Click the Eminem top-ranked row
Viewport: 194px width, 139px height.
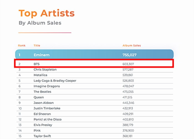[94, 55]
